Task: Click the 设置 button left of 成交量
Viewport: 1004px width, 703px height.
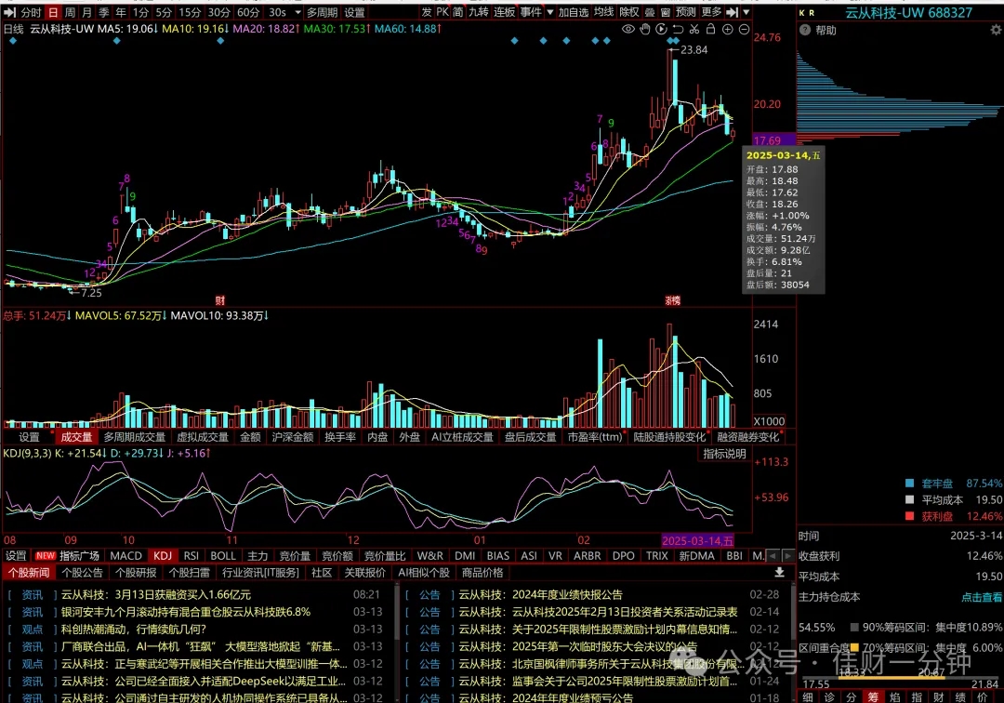Action: coord(29,437)
